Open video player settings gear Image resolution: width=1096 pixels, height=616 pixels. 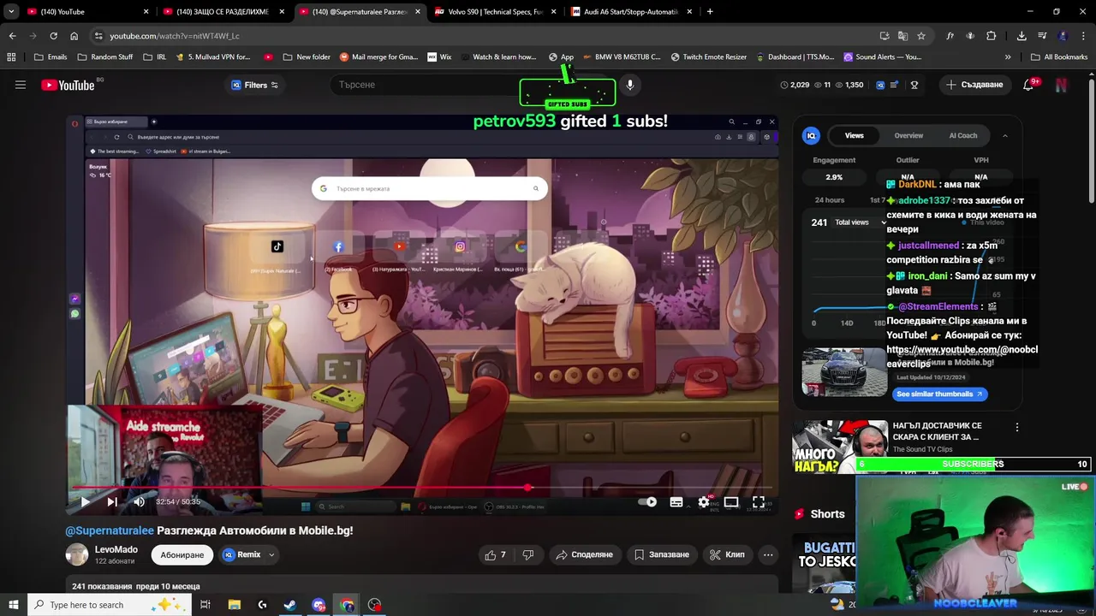(704, 502)
